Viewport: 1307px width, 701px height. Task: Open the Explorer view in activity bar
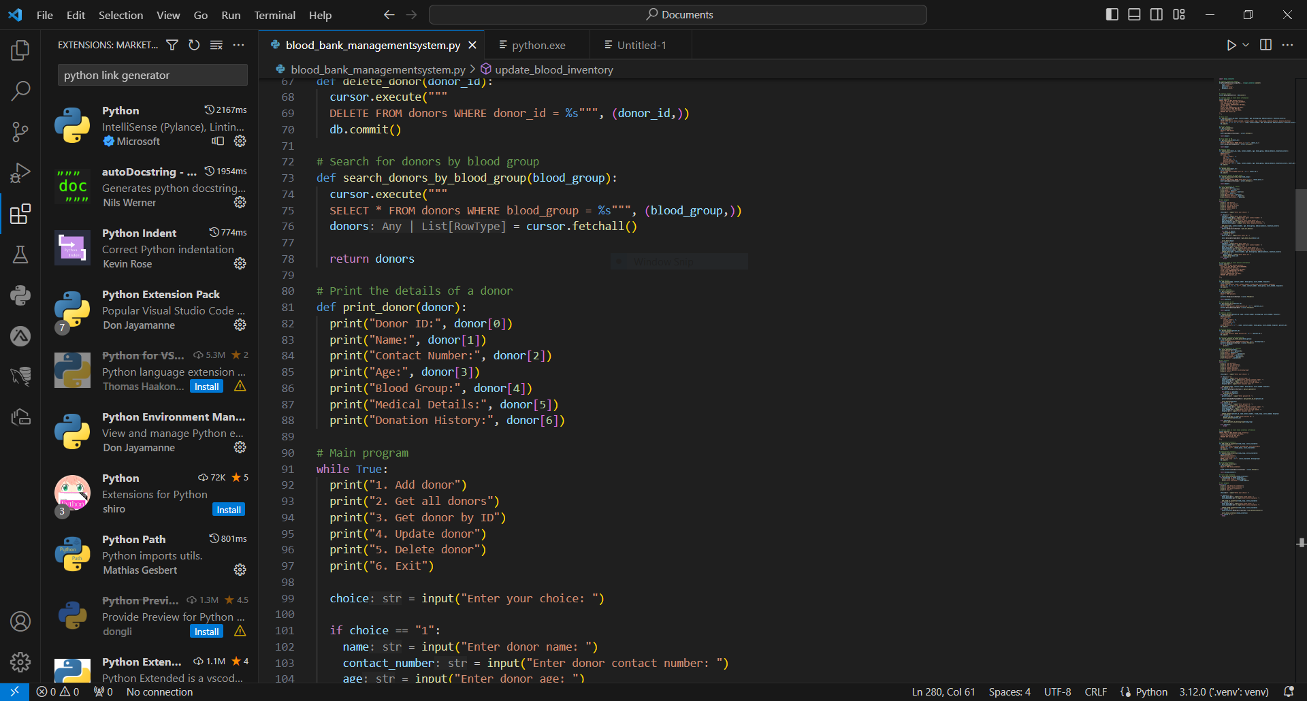[x=20, y=50]
